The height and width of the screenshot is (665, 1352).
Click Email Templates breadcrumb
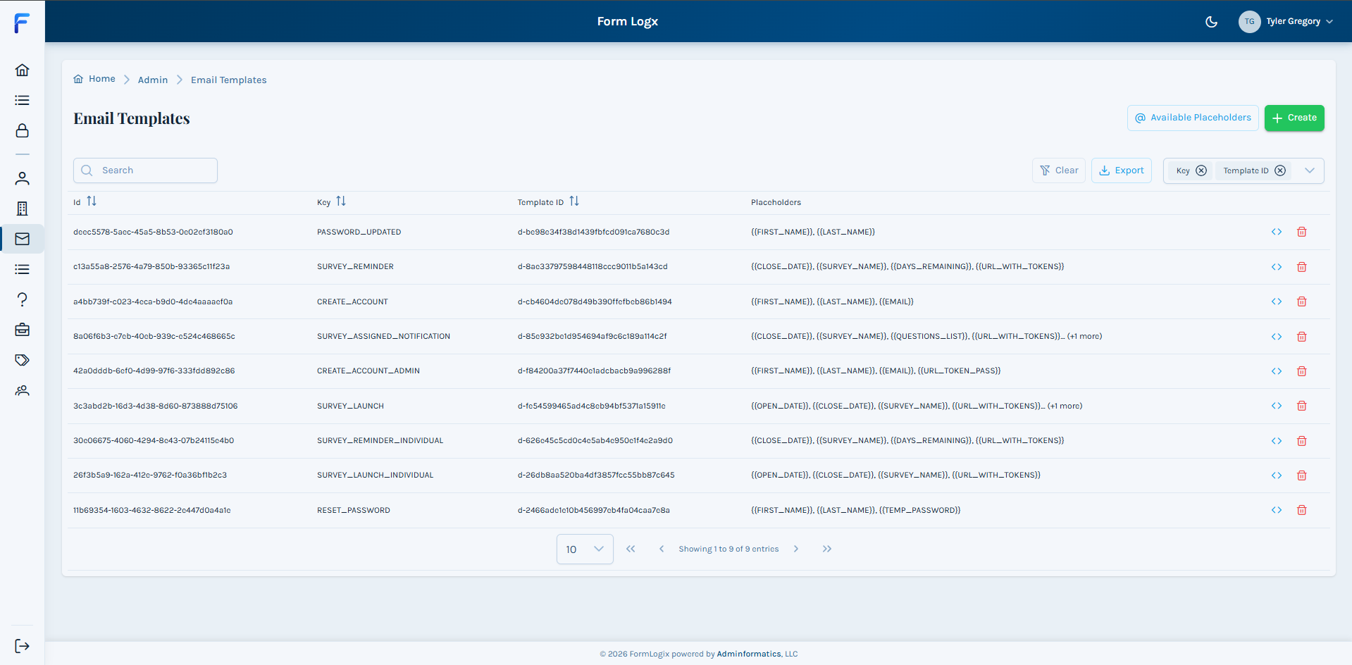coord(229,80)
